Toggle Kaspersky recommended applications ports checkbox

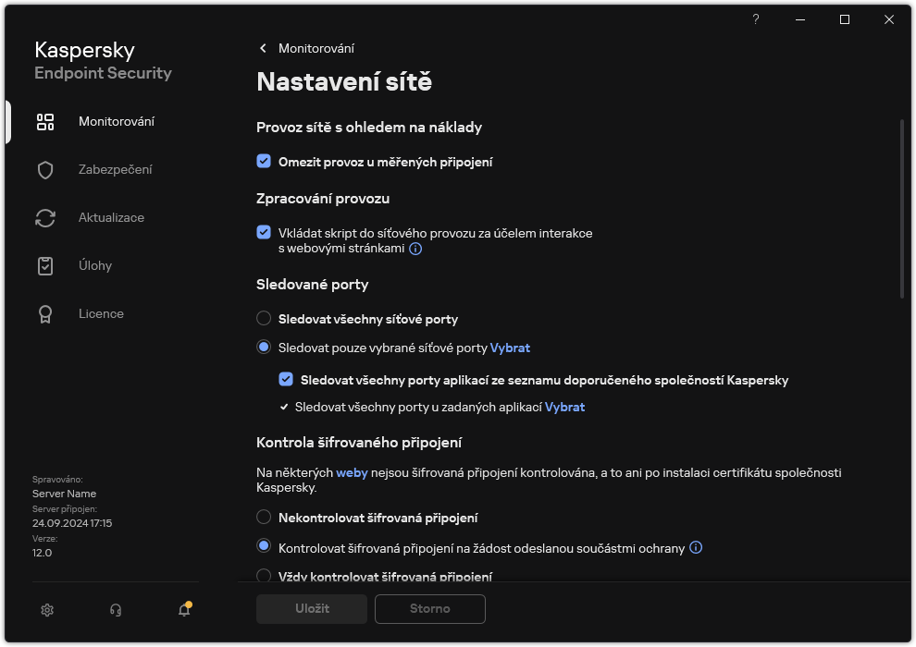tap(286, 380)
